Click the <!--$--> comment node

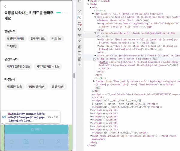[x=99, y=11]
